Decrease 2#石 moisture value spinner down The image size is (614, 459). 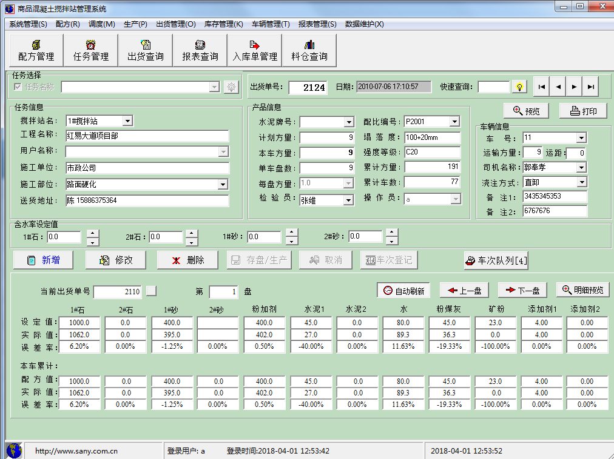[192, 242]
